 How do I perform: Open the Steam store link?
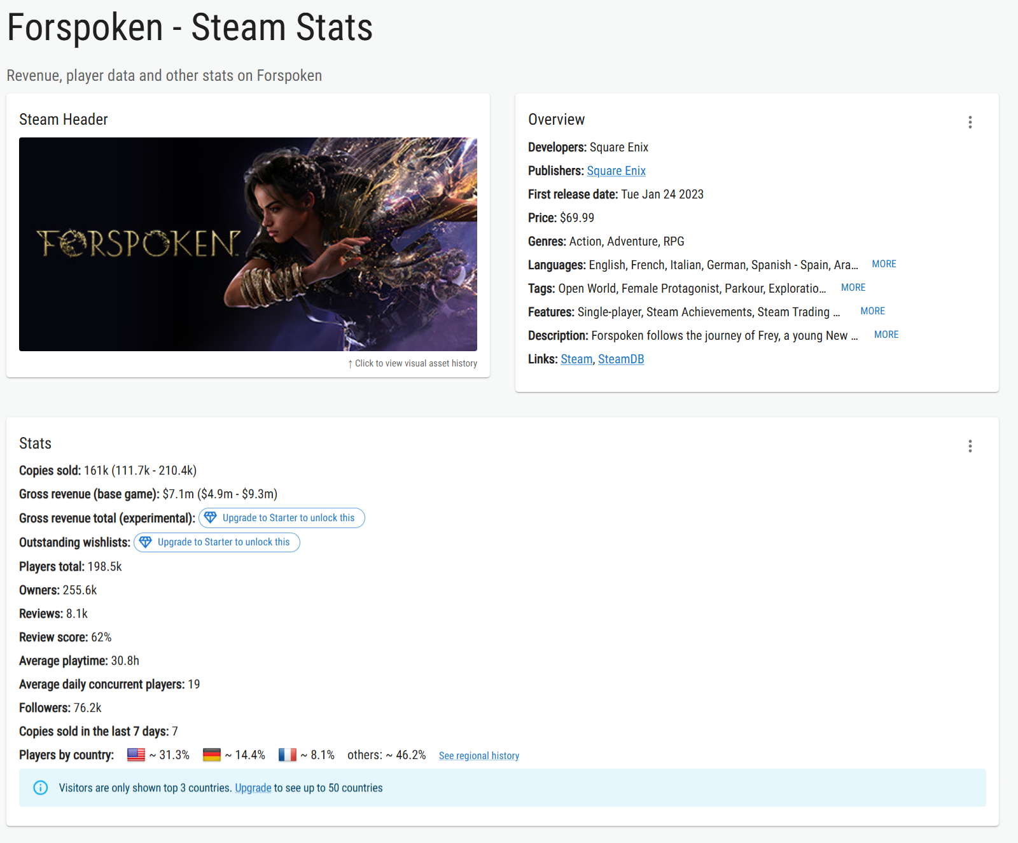(576, 359)
